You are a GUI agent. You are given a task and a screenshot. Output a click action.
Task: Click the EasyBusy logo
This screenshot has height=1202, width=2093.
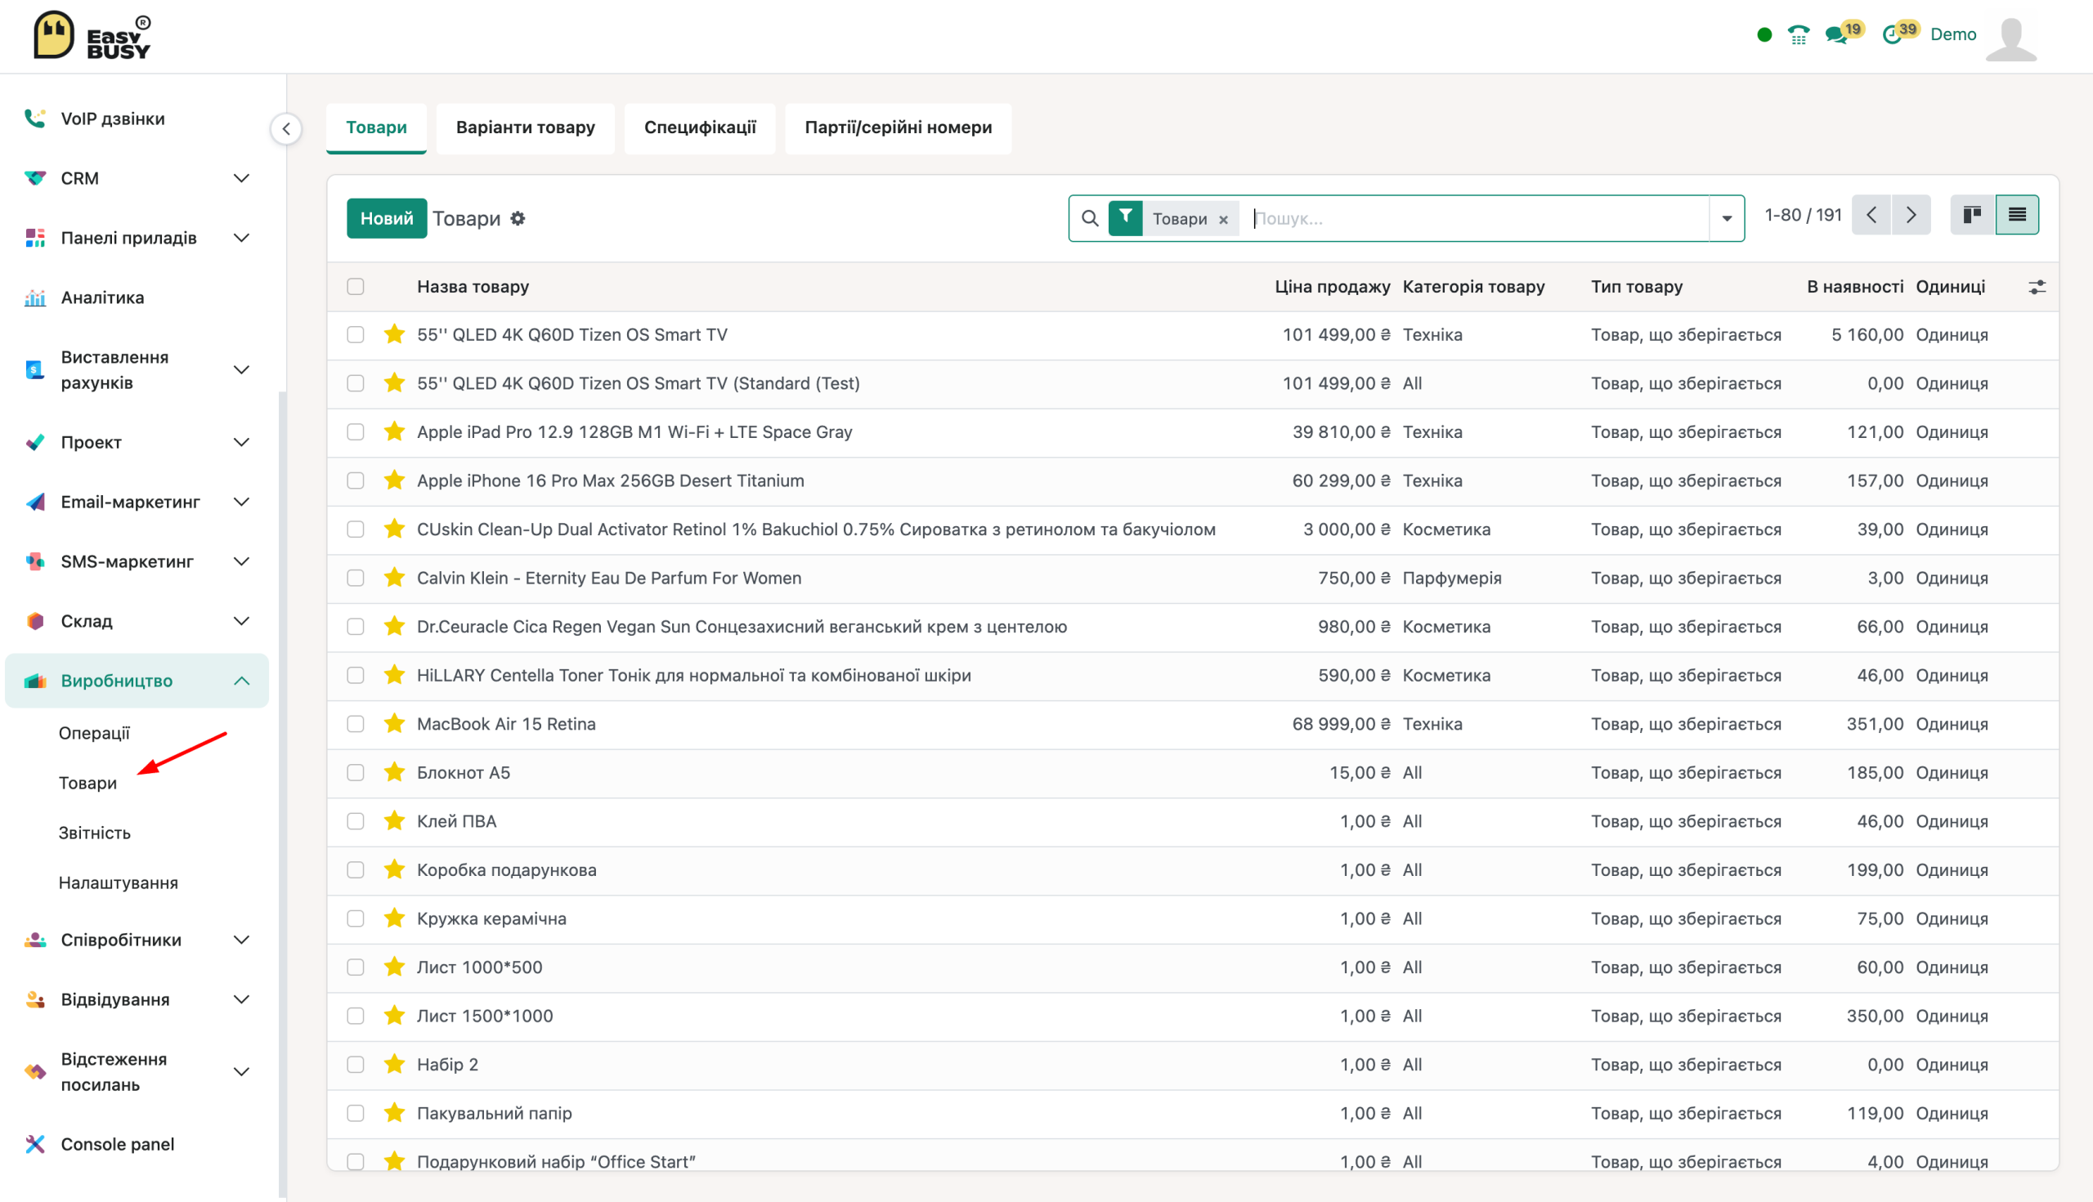(92, 35)
